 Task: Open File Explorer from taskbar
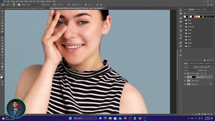pos(110,118)
